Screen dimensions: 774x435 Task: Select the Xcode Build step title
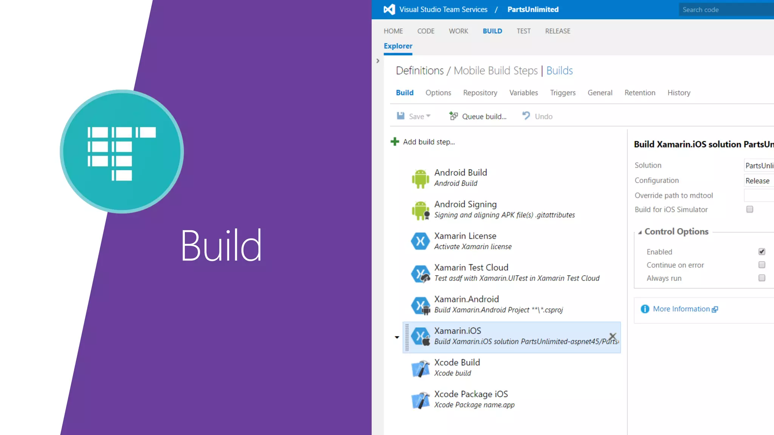(x=457, y=362)
